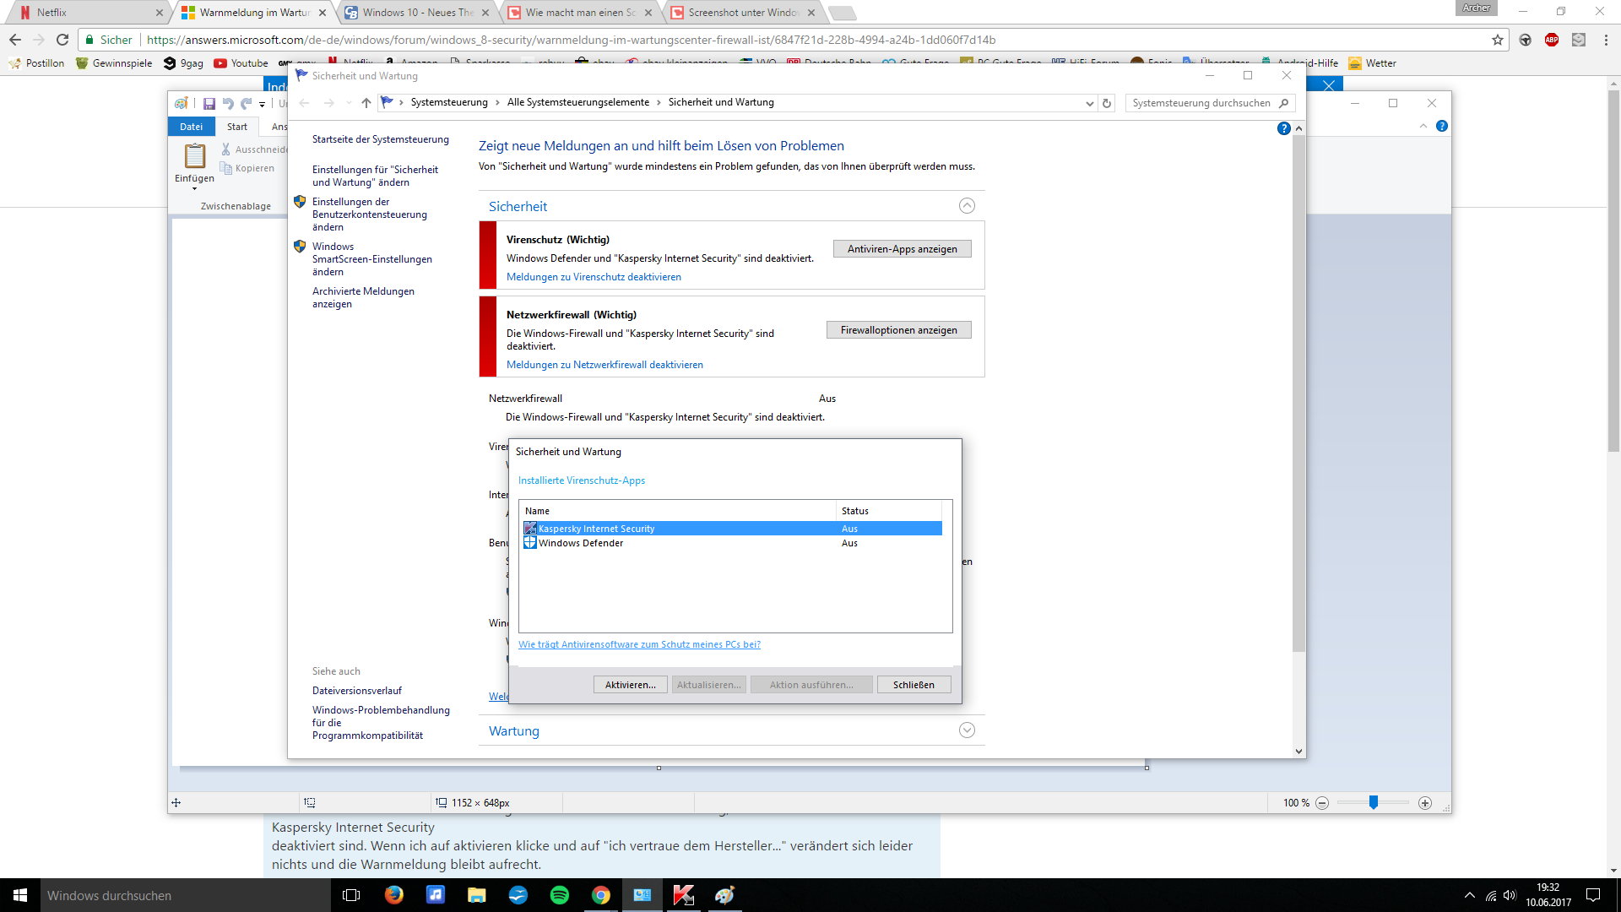The height and width of the screenshot is (912, 1621).
Task: Open Kaspersky from the taskbar
Action: pyautogui.click(x=683, y=895)
